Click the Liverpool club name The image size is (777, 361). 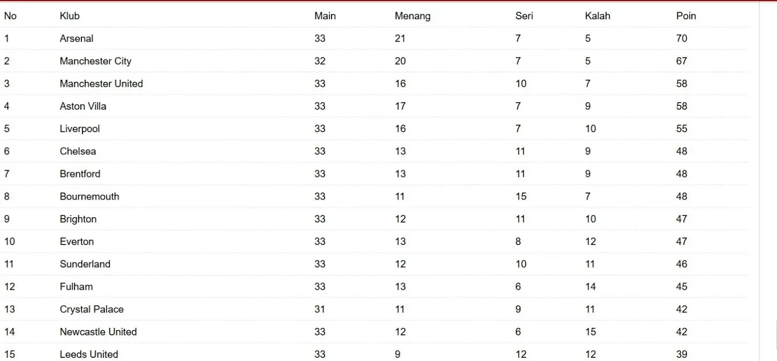[80, 129]
